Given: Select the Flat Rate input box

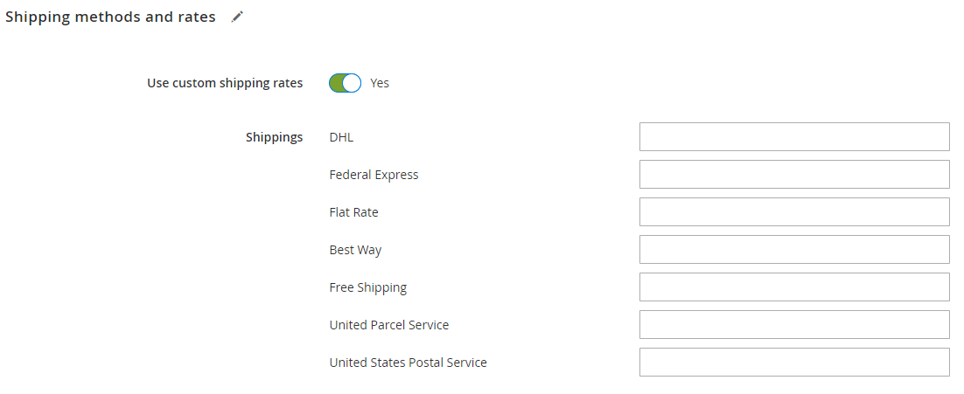Looking at the screenshot, I should [794, 211].
